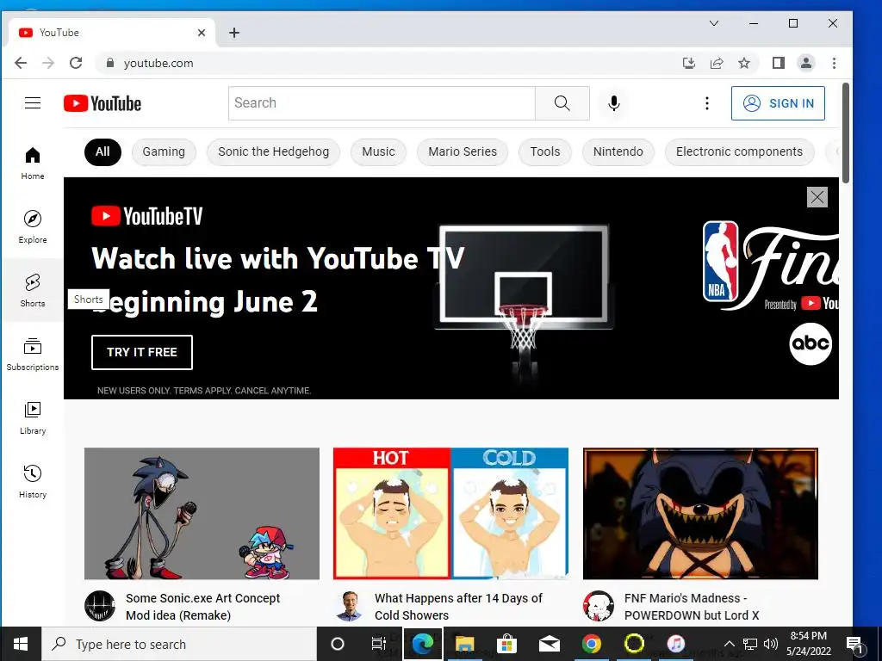Open Chrome profile avatar
This screenshot has width=882, height=661.
click(x=806, y=63)
